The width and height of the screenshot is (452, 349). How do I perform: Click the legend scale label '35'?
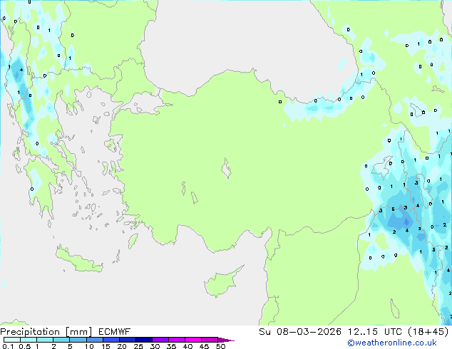(171, 346)
